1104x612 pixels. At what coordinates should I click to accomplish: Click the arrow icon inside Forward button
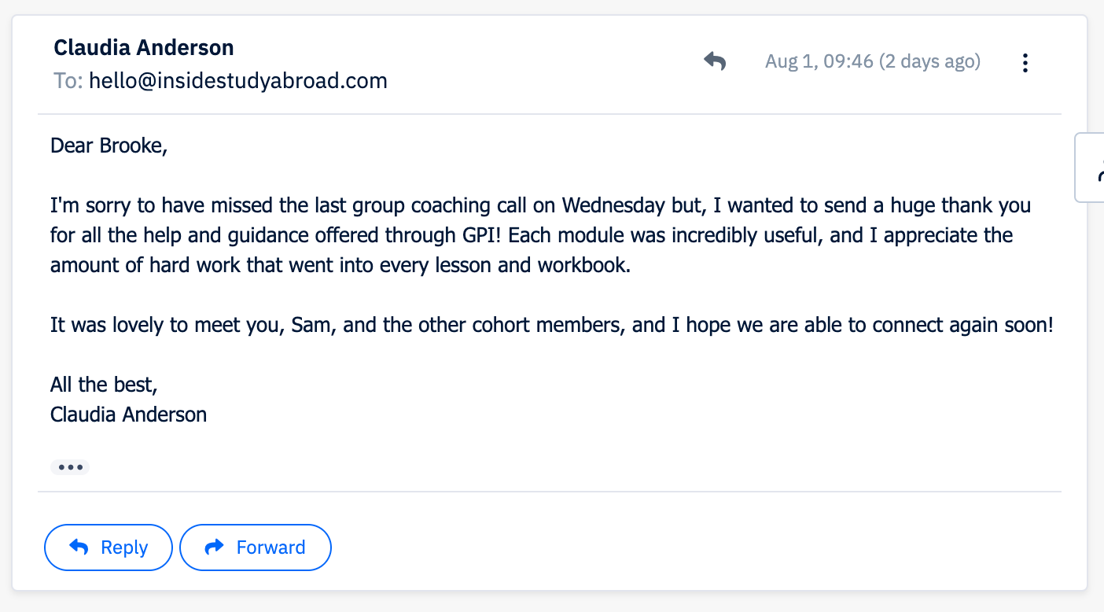(214, 547)
